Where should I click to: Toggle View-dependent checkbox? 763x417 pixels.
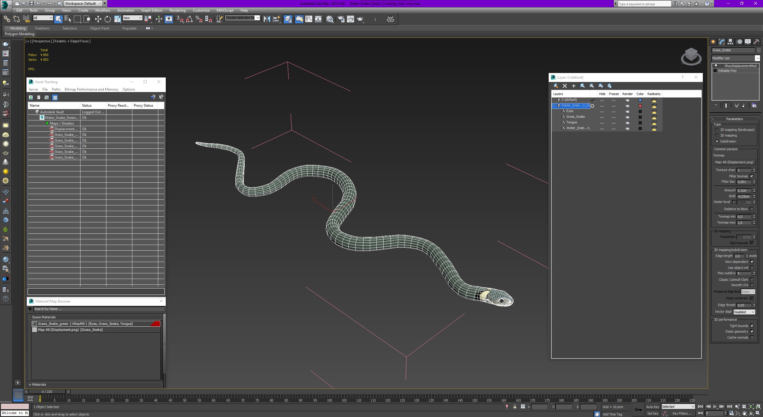(x=752, y=262)
